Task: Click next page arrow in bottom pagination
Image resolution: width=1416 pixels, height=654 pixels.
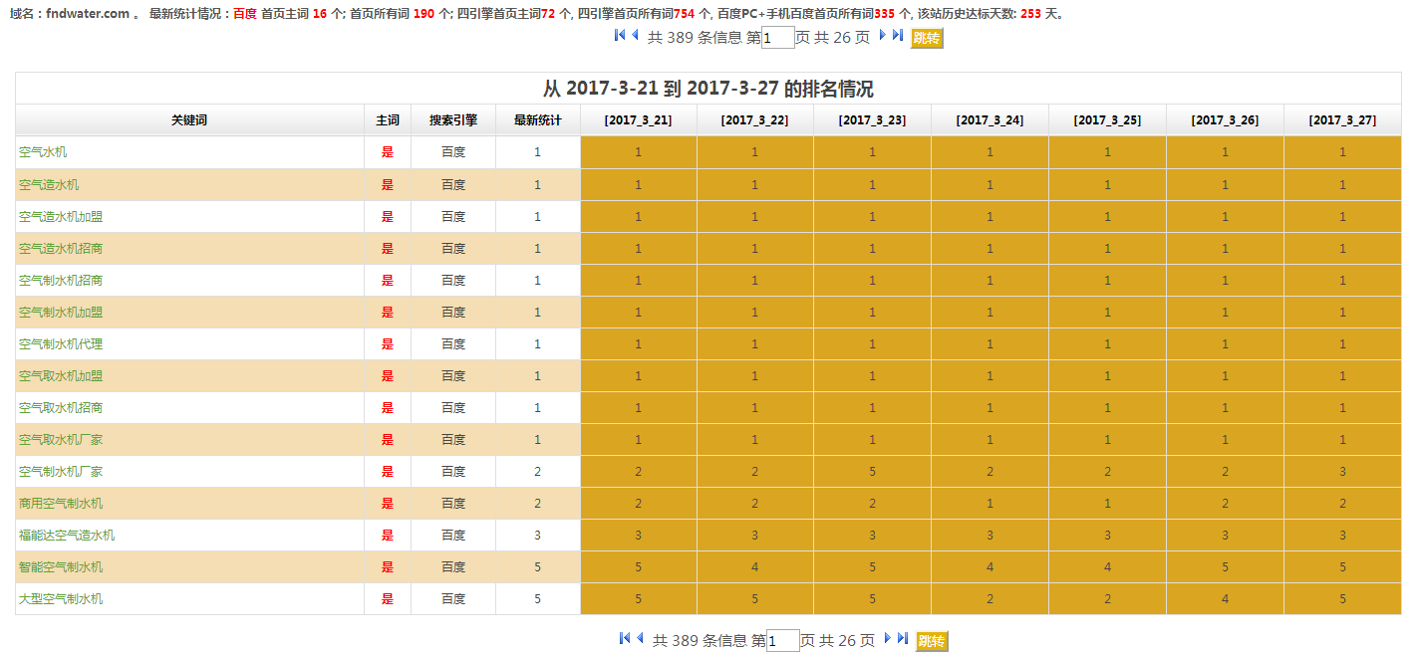Action: pos(887,639)
